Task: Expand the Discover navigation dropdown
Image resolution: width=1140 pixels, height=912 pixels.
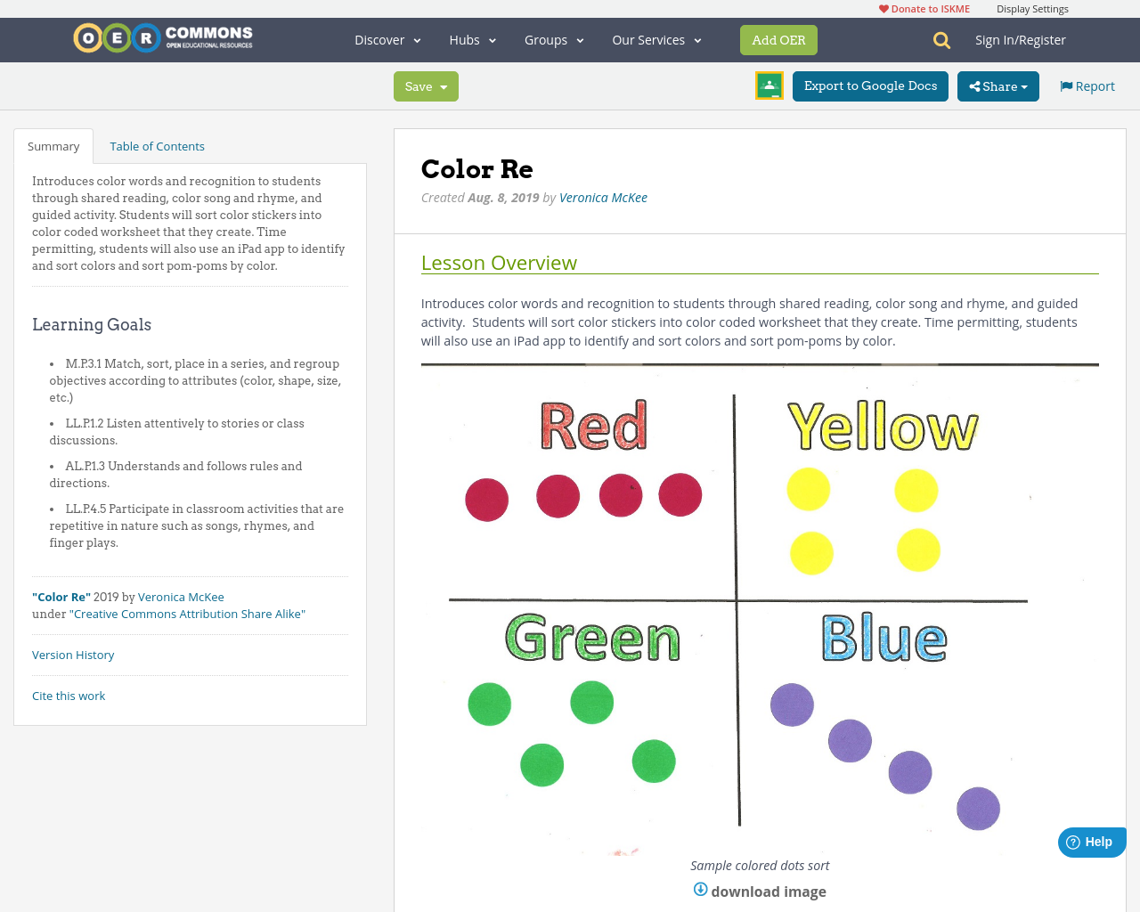Action: [387, 39]
